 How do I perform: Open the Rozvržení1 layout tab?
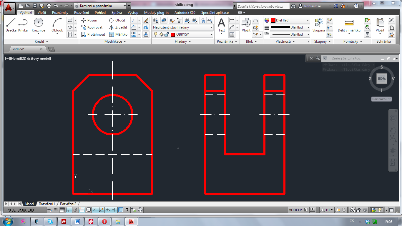[x=47, y=204]
